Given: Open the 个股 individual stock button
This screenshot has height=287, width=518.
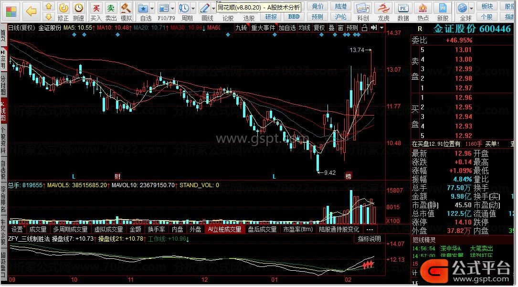Looking at the screenshot, I should 487,17.
